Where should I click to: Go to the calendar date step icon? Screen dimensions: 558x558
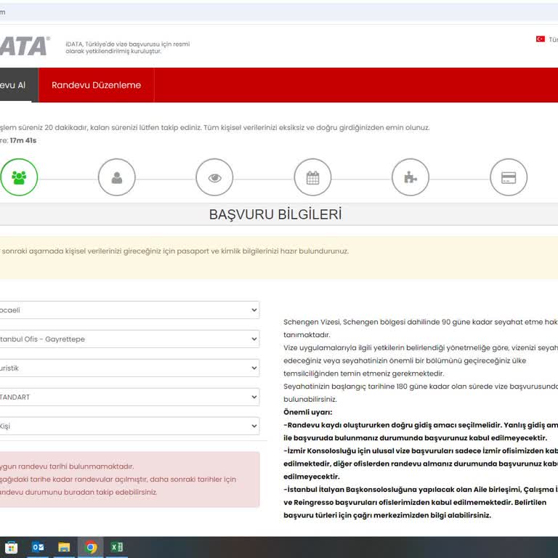[312, 177]
